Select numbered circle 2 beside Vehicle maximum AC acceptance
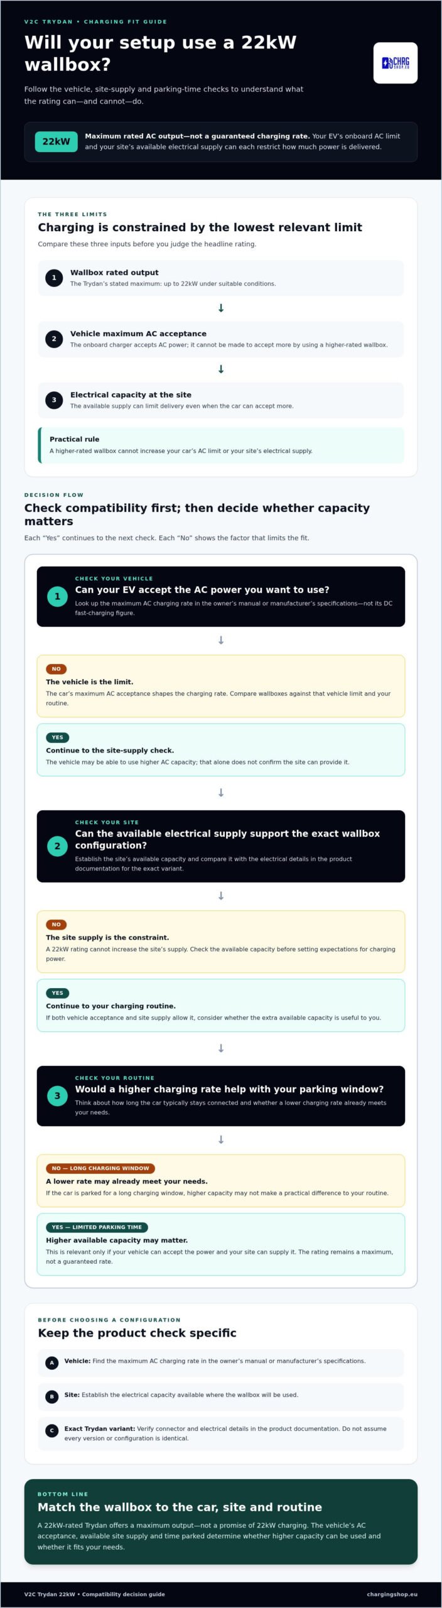The image size is (442, 1608). click(x=54, y=339)
